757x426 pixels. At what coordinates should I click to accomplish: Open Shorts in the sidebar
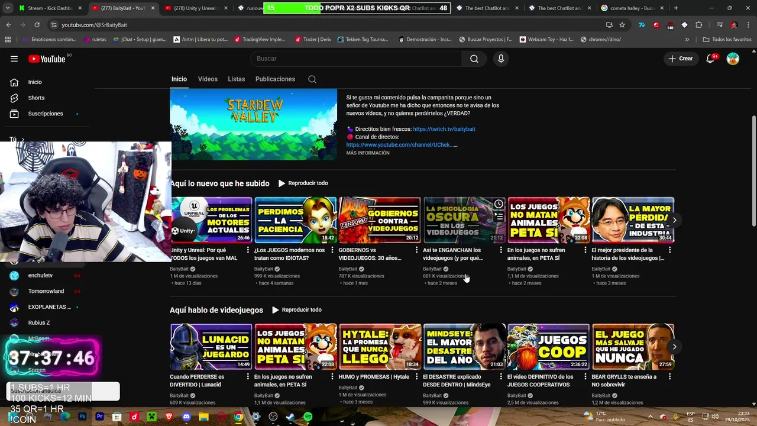[36, 98]
